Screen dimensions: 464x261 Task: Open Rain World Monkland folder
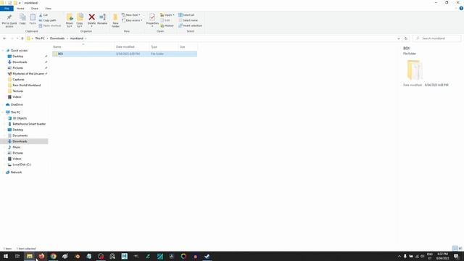click(x=26, y=86)
